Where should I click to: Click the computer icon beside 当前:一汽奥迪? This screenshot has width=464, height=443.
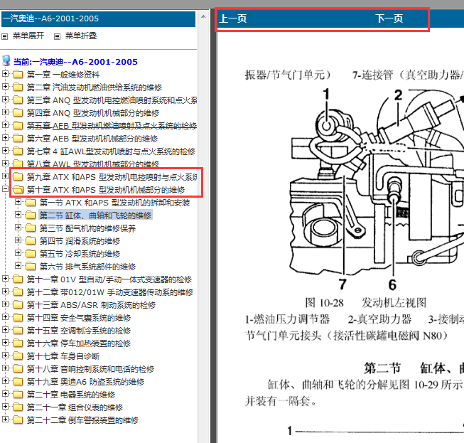tap(6, 60)
